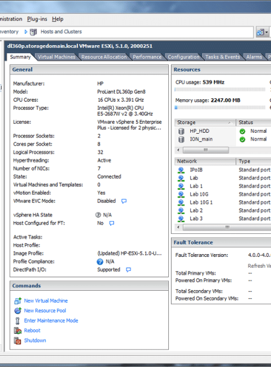Click the network list horizontal scrollbar thumb

click(x=227, y=228)
